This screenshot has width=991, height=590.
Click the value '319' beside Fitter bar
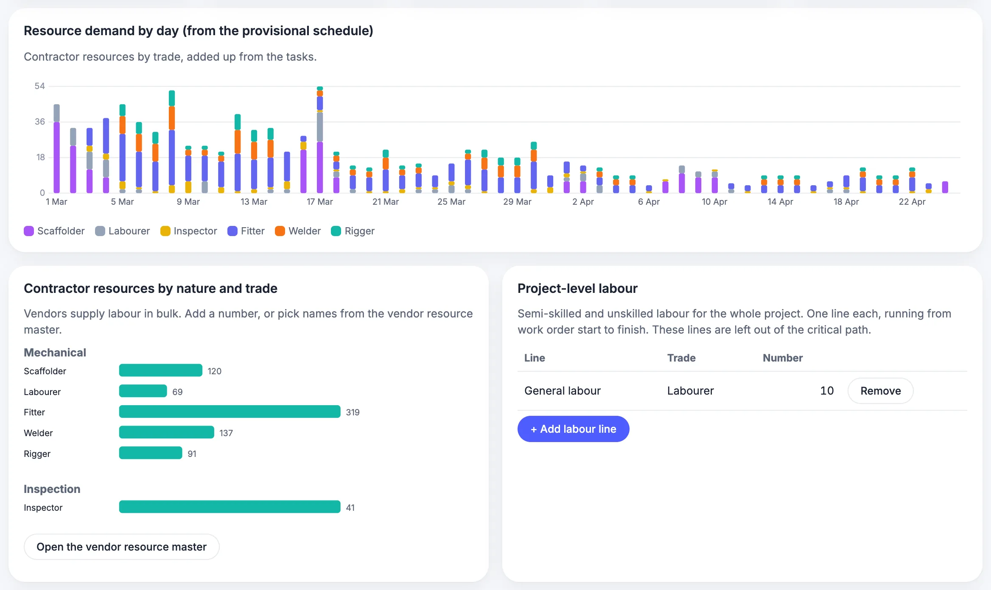coord(353,412)
